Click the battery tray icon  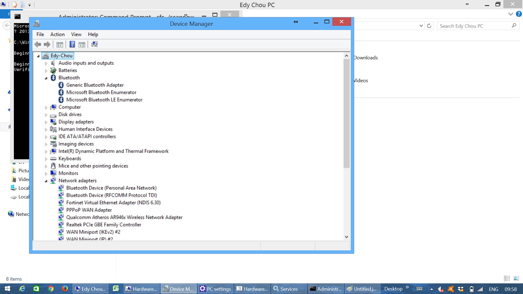click(x=472, y=289)
